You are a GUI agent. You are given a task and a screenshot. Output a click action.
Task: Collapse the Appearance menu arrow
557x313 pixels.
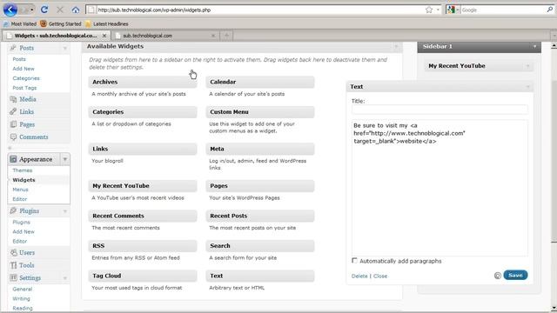click(x=65, y=159)
